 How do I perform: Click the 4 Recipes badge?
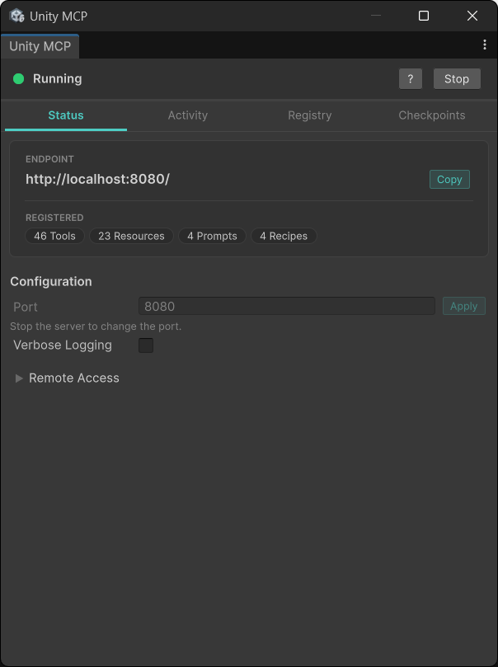coord(284,236)
